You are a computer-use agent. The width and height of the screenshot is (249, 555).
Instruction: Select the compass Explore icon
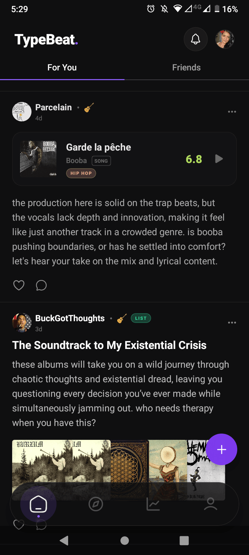96,504
